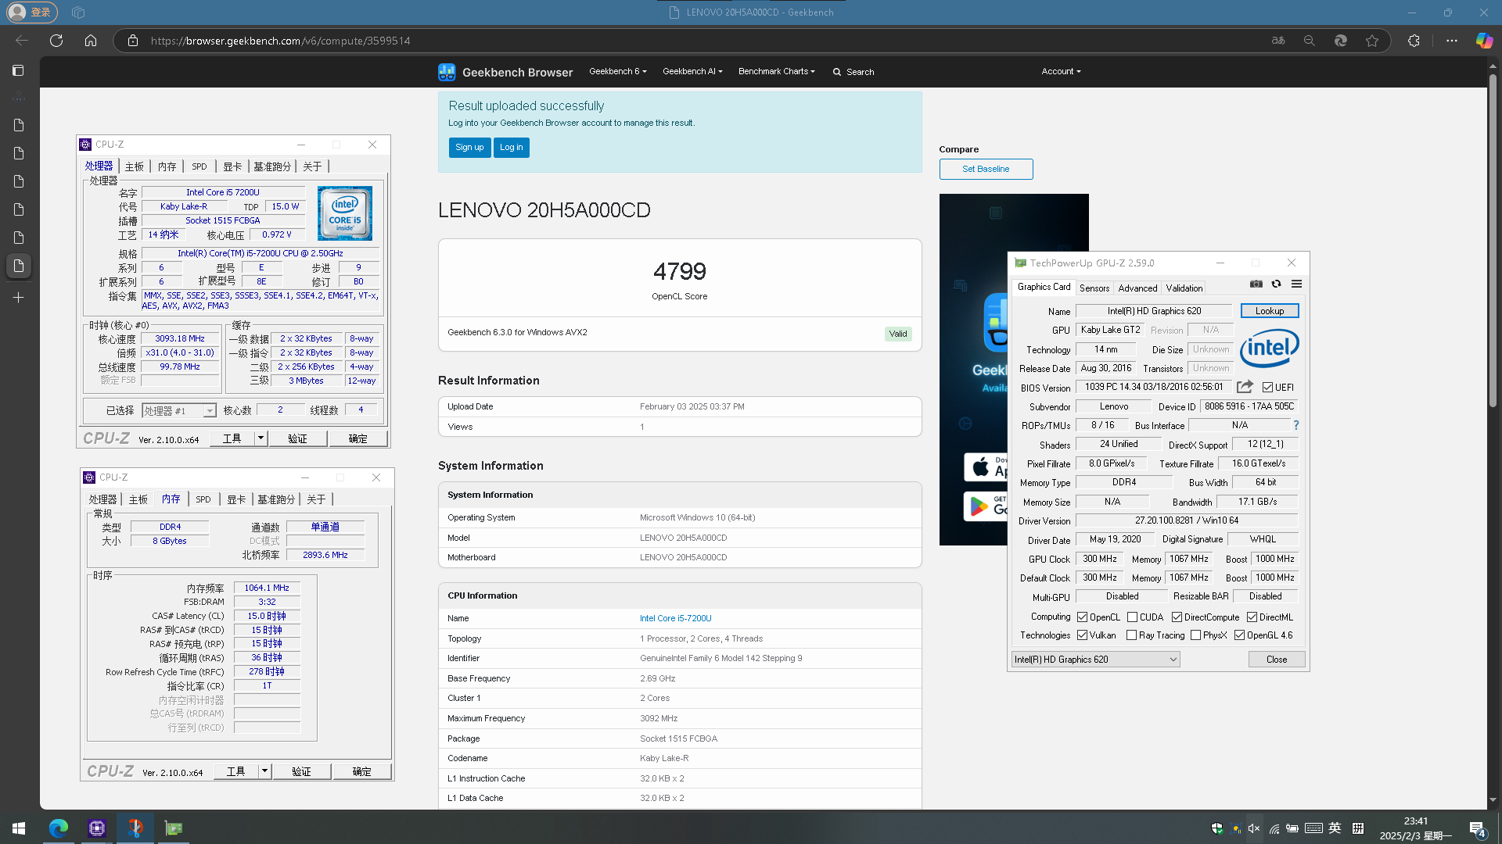Reload the Geekbench page
The height and width of the screenshot is (844, 1502).
click(x=56, y=41)
